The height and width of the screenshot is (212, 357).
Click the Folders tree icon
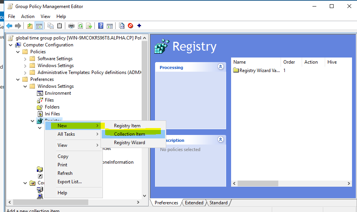pyautogui.click(x=40, y=107)
